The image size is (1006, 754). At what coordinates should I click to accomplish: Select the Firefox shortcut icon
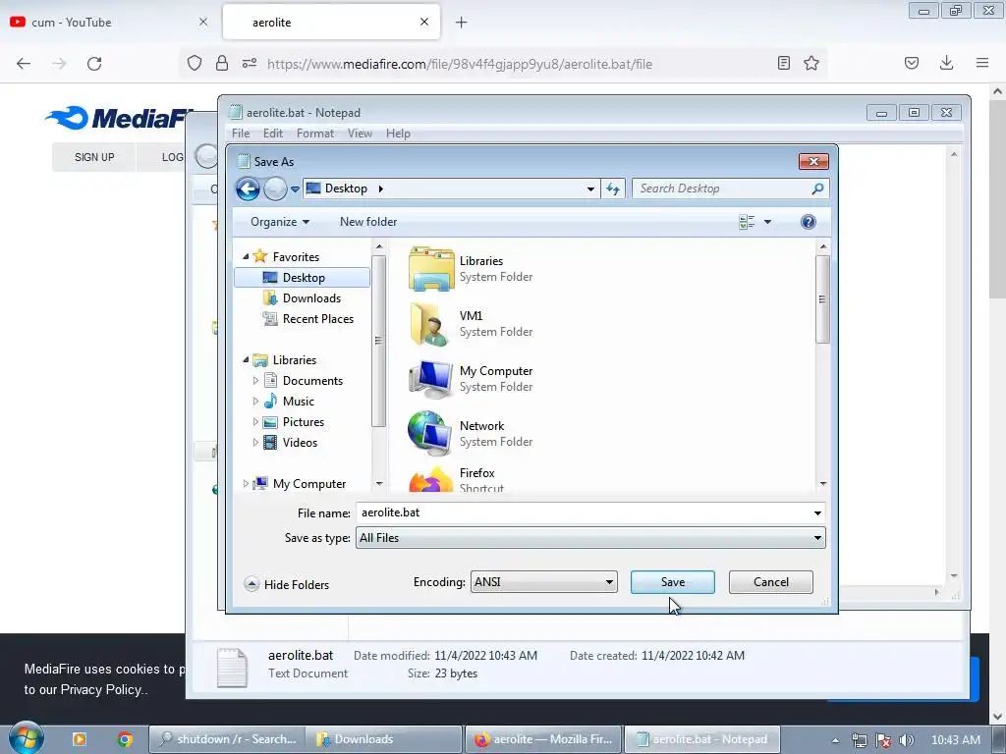point(431,479)
